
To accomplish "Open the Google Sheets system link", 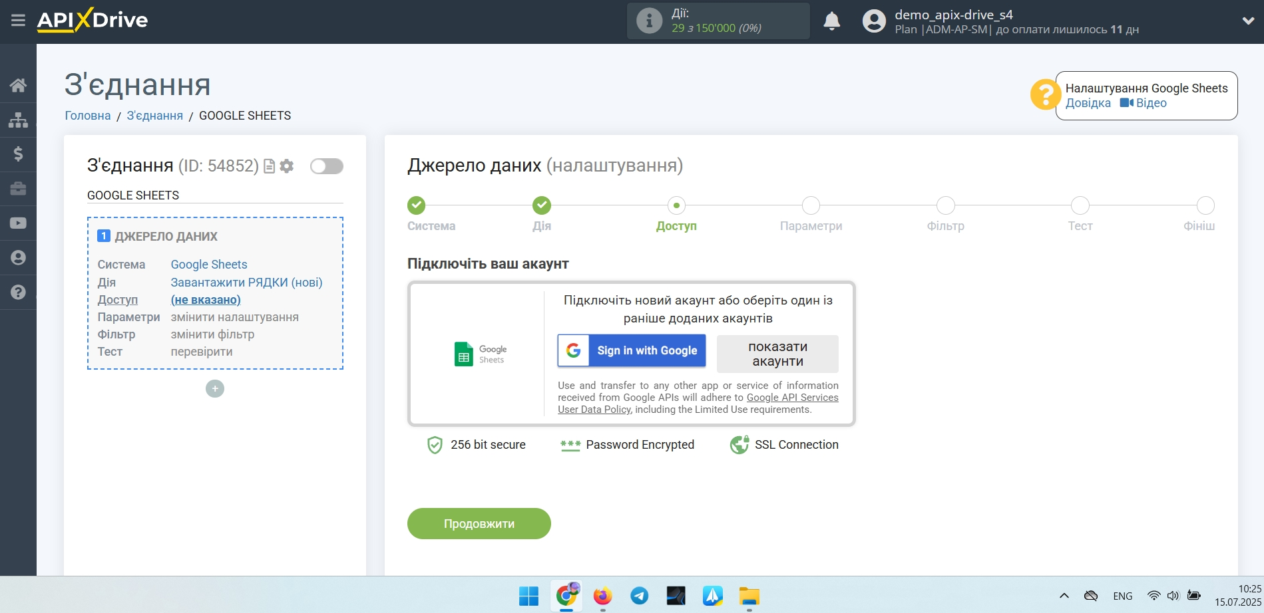I will (x=209, y=265).
